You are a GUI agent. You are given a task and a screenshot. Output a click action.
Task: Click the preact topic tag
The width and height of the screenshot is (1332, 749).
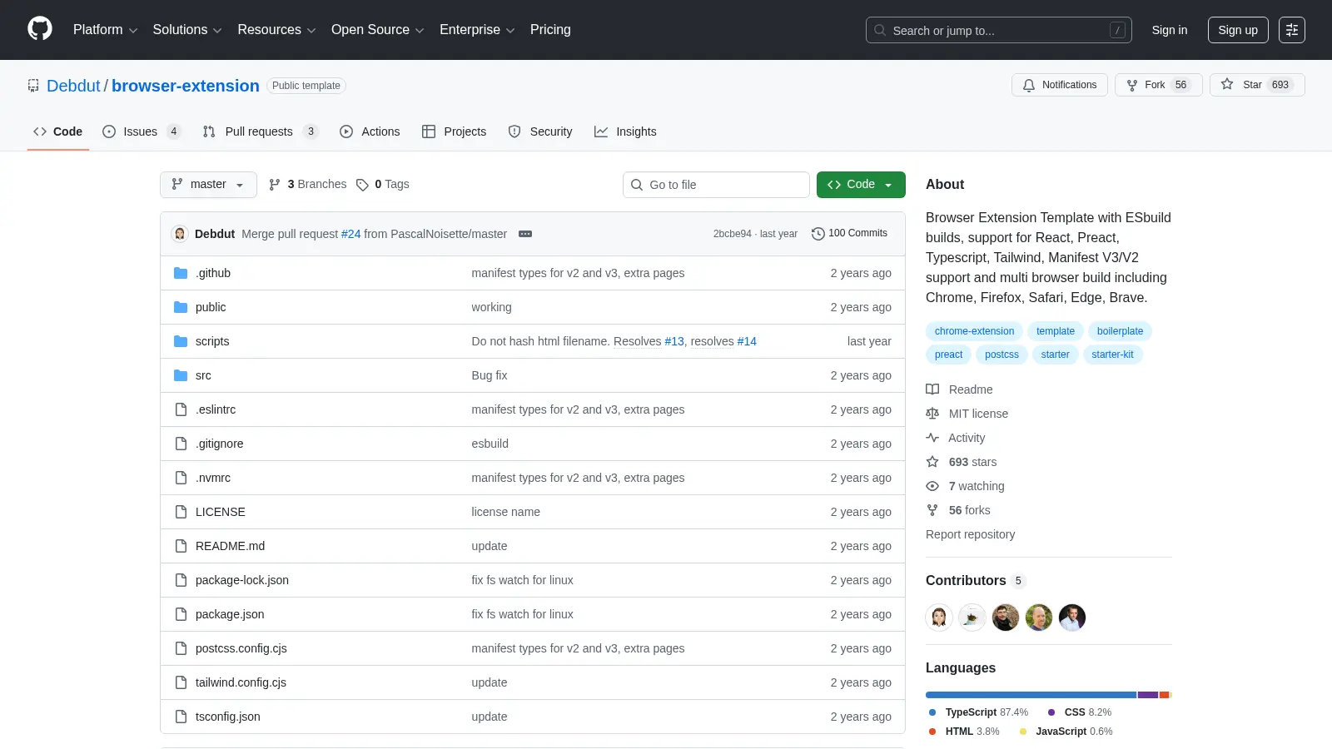coord(948,355)
